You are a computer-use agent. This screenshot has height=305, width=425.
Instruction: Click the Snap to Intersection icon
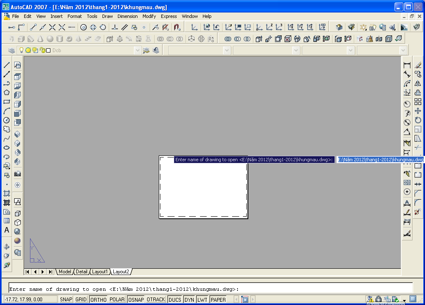tap(52, 27)
